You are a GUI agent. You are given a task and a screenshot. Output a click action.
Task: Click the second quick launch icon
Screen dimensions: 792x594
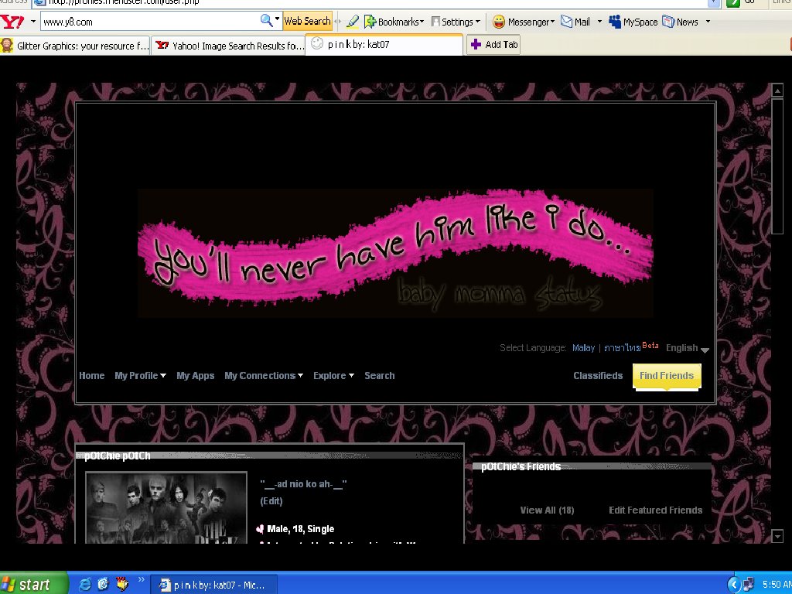pyautogui.click(x=103, y=584)
